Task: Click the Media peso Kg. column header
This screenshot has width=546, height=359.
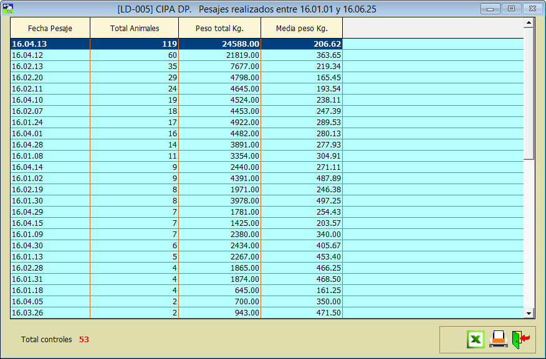Action: click(302, 28)
